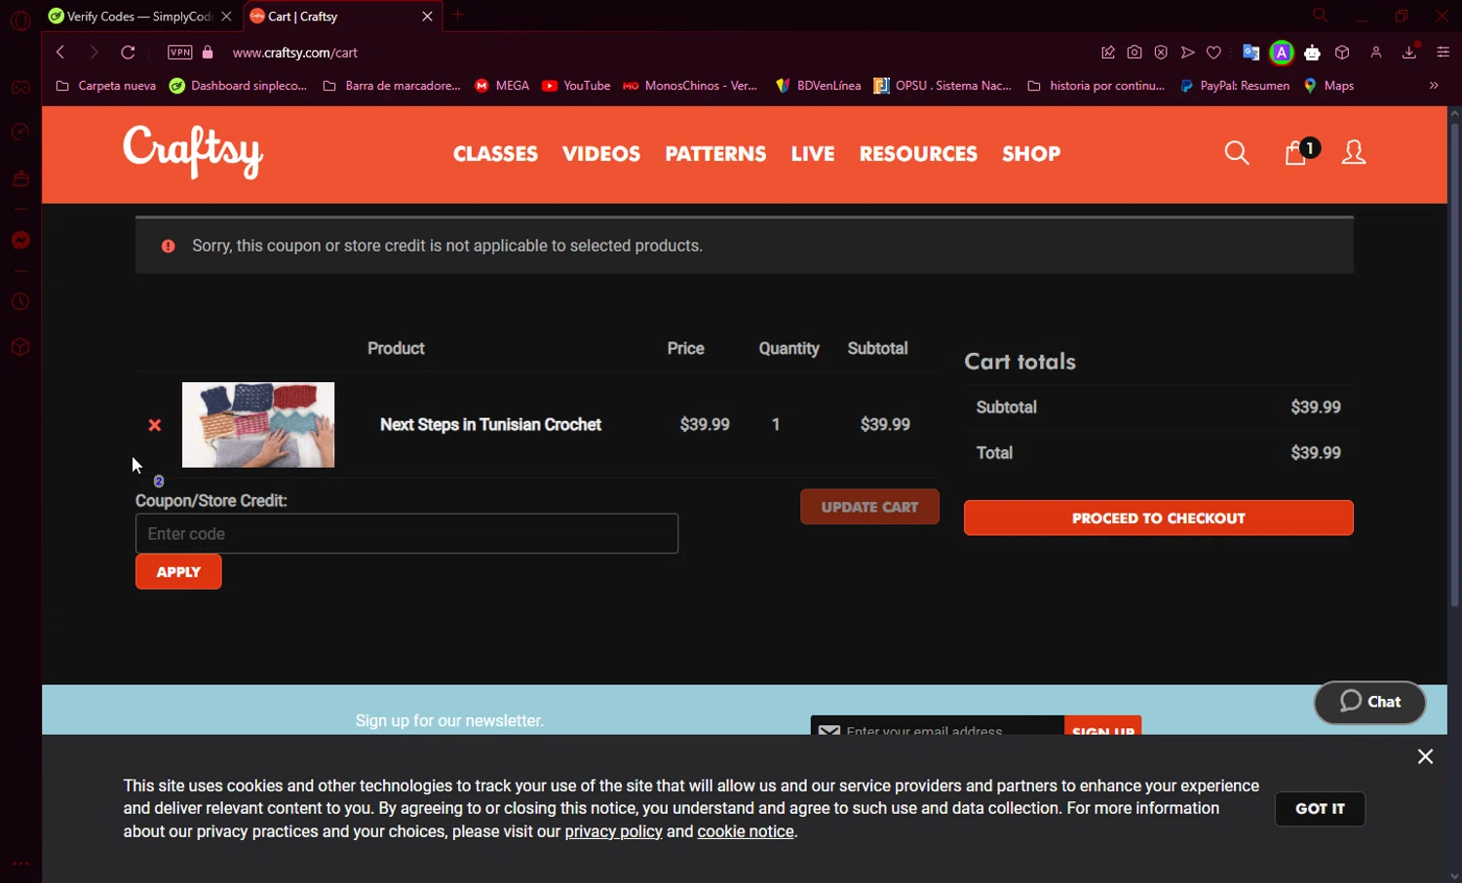This screenshot has width=1462, height=883.
Task: Close the Cart | Craftsy tab
Action: (x=427, y=17)
